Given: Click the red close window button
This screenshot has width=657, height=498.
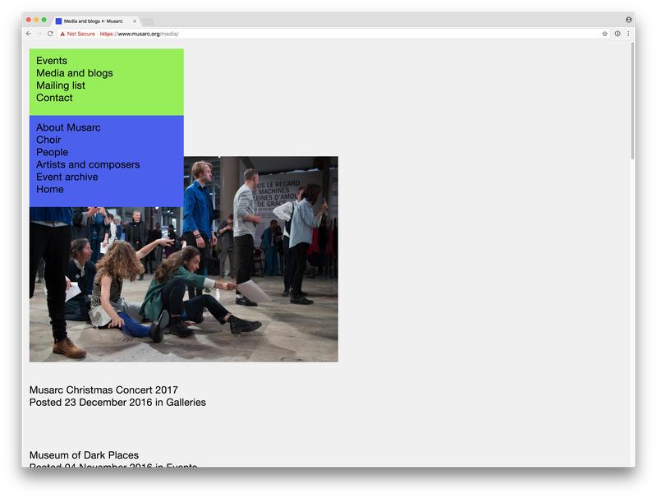Looking at the screenshot, I should pyautogui.click(x=29, y=20).
